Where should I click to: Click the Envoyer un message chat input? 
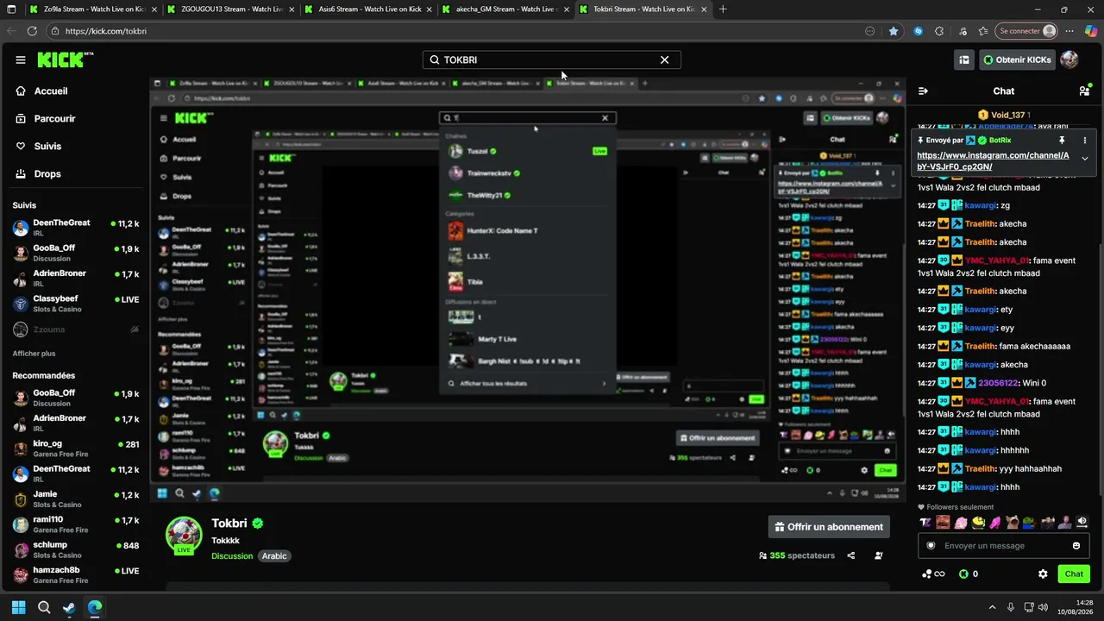point(1004,546)
